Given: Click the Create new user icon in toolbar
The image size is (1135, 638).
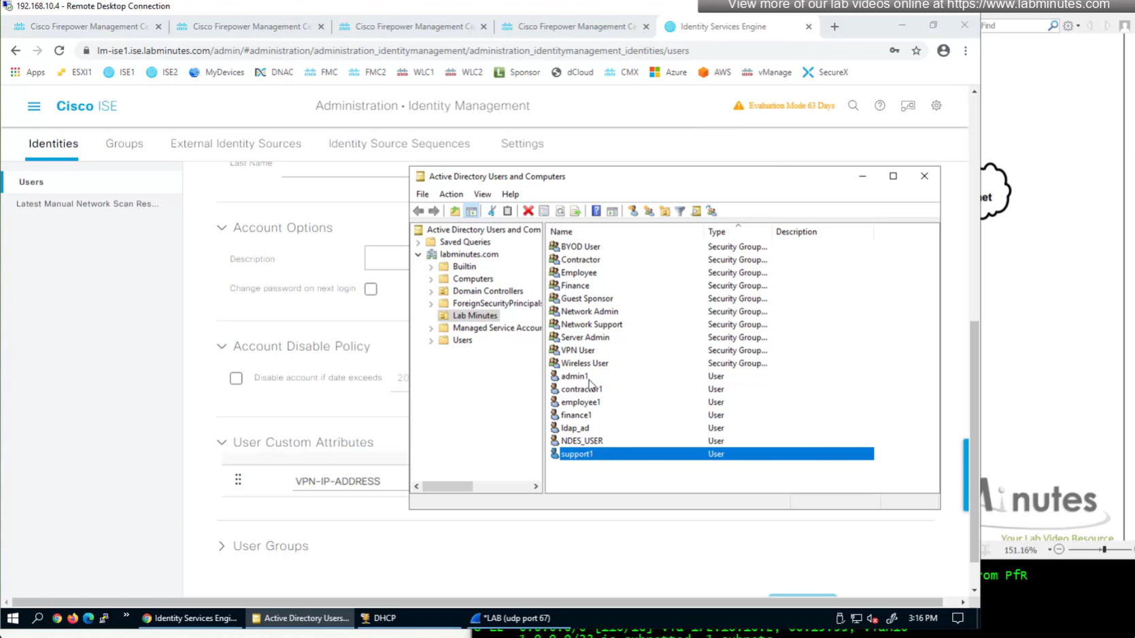Looking at the screenshot, I should 633,211.
